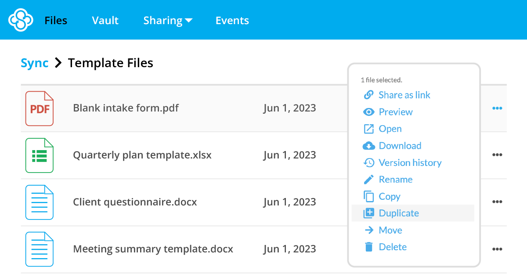Open the three-dot menu for Meeting summary template
This screenshot has width=527, height=277.
click(x=498, y=249)
